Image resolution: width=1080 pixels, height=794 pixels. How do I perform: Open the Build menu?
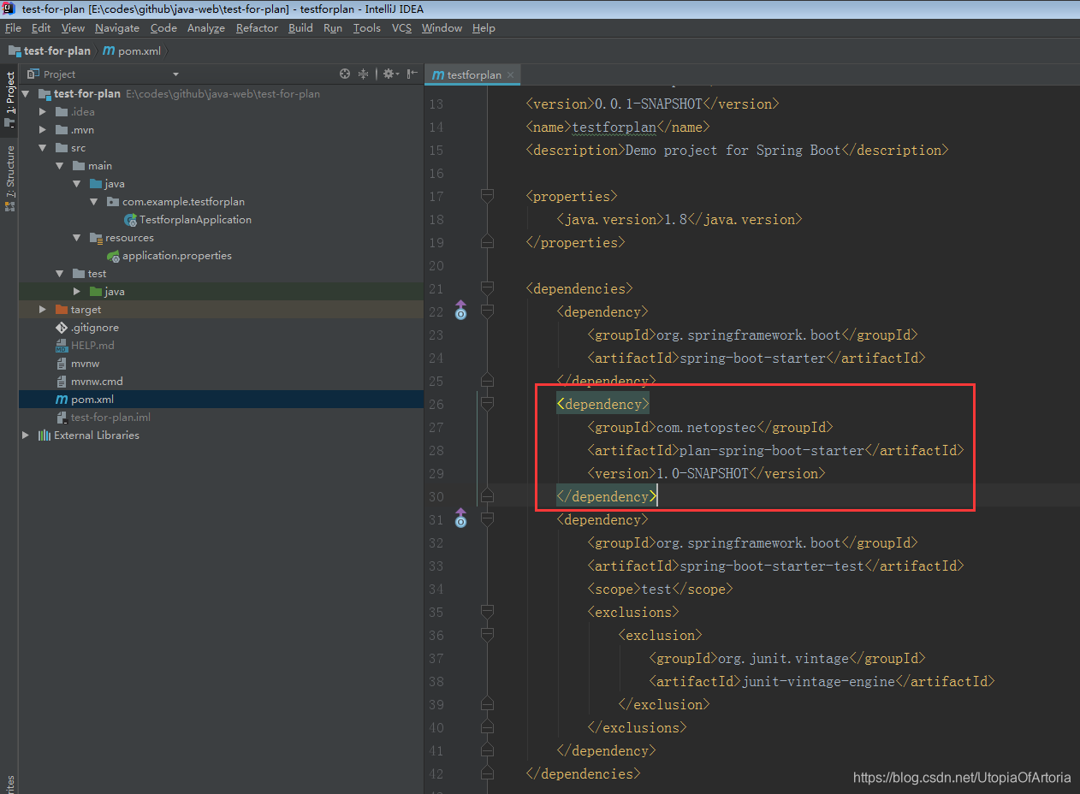point(300,28)
